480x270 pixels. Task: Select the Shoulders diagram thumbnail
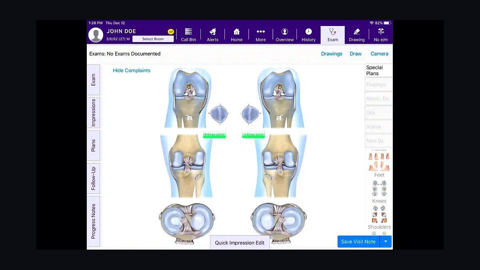coord(379,214)
